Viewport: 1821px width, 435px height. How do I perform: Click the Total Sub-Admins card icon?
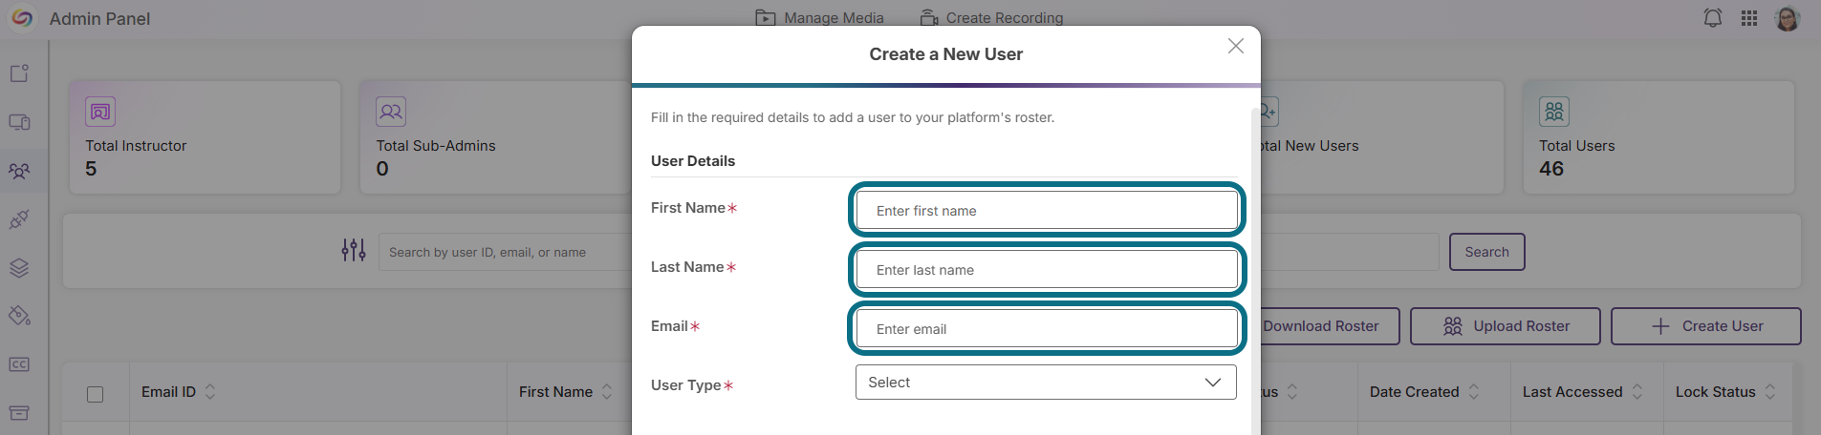coord(391,112)
